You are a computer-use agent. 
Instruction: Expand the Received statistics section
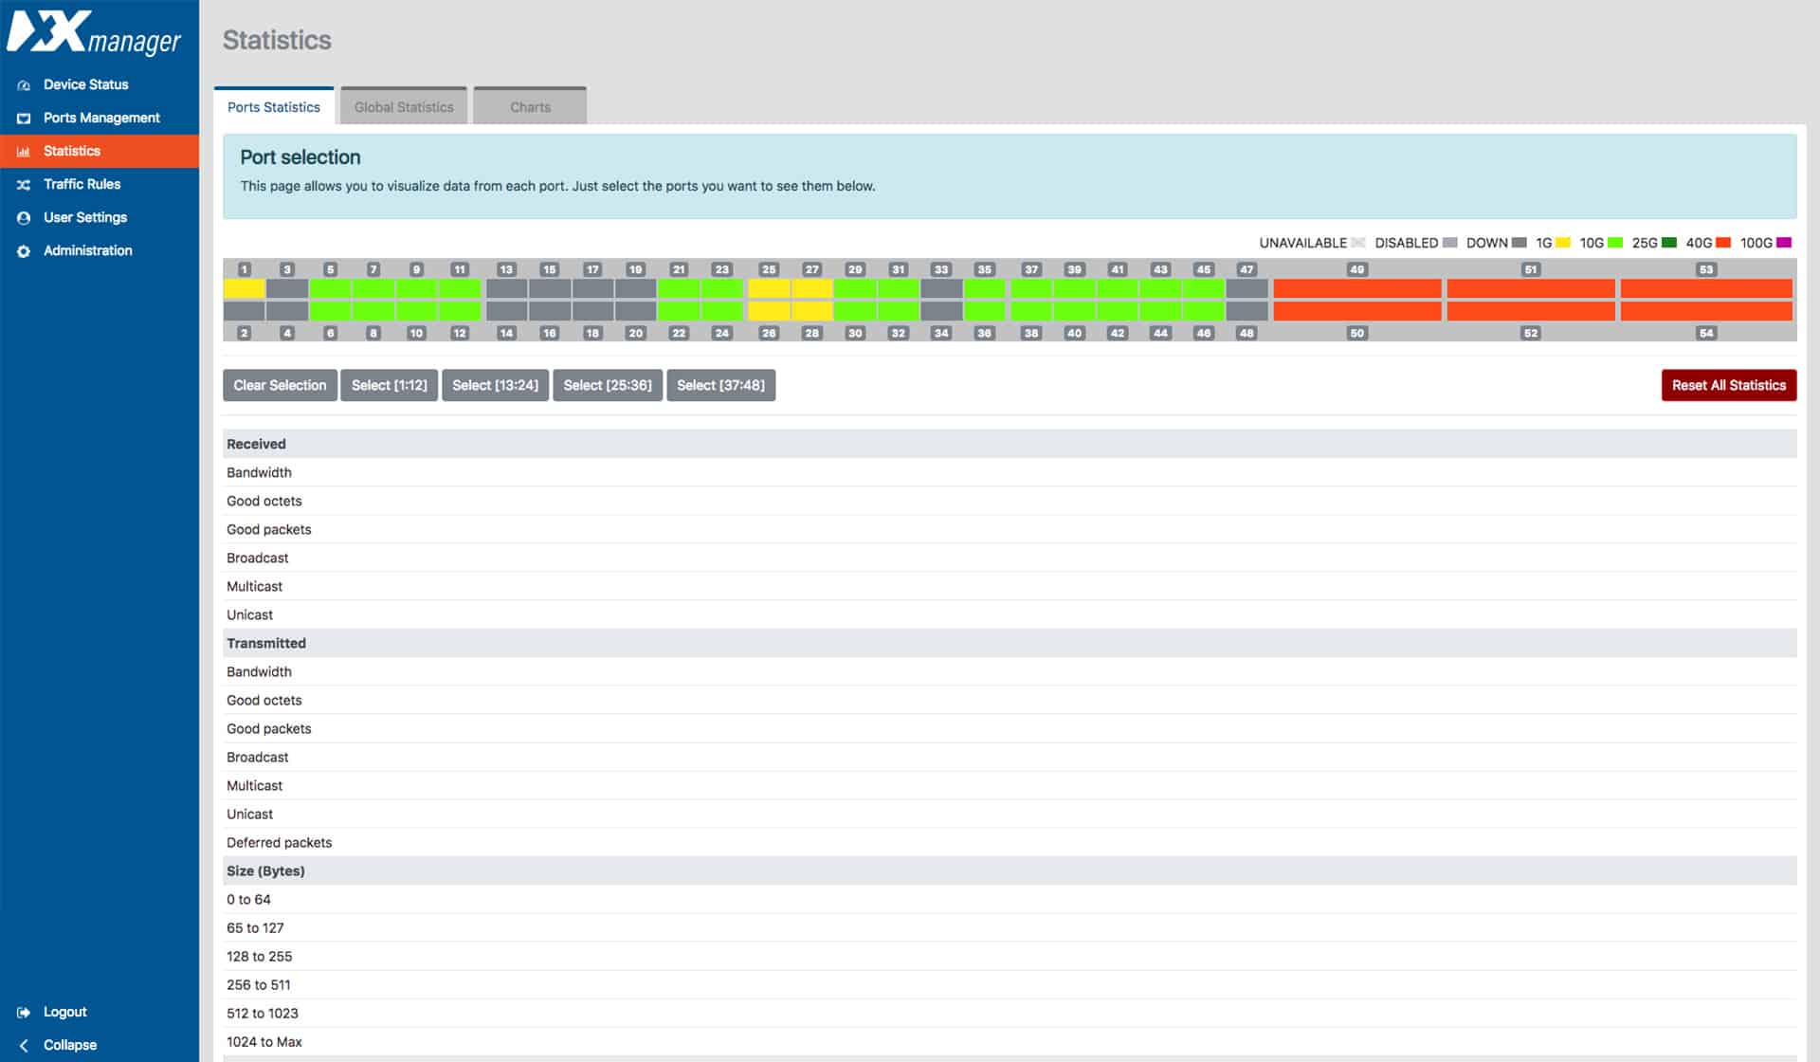tap(256, 443)
